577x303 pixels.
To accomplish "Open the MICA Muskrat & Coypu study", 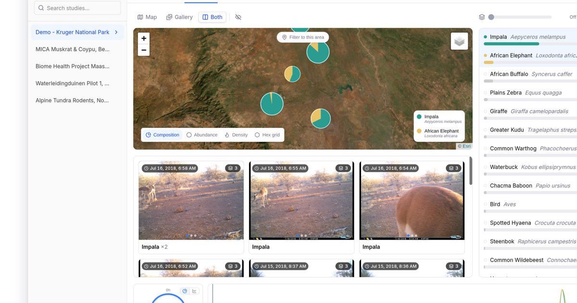I will click(x=77, y=49).
